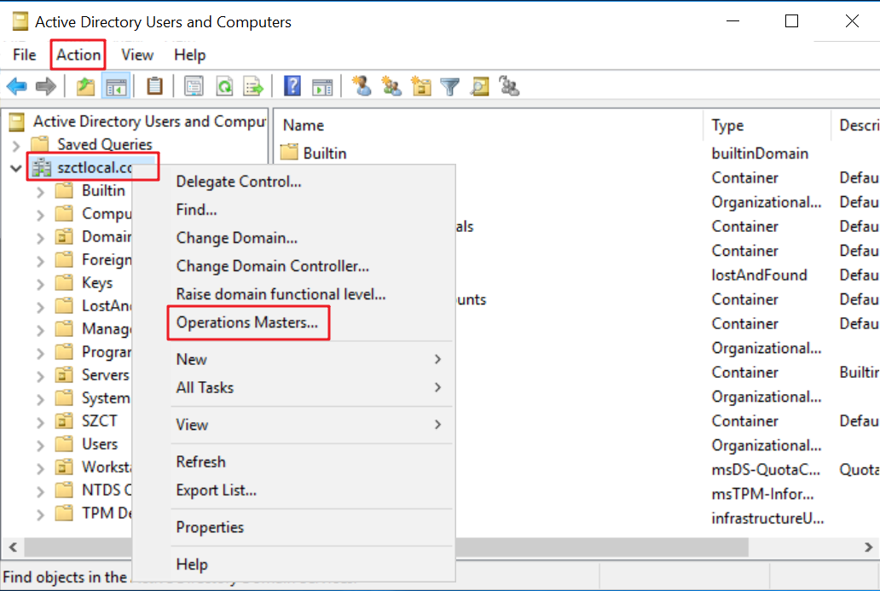The width and height of the screenshot is (880, 591).
Task: Open the File menu
Action: point(24,55)
